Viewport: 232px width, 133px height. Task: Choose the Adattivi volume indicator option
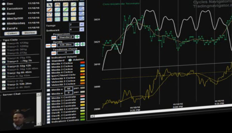70,60
